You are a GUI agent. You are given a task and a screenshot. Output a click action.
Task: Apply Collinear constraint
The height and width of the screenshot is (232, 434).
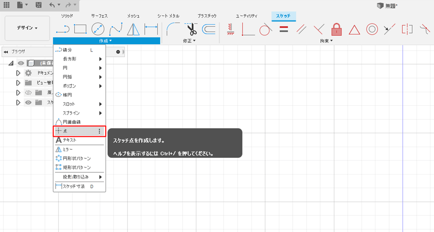(x=390, y=29)
